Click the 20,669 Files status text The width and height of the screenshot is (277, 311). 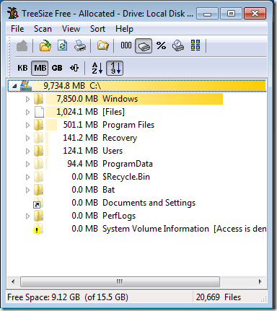tap(219, 297)
